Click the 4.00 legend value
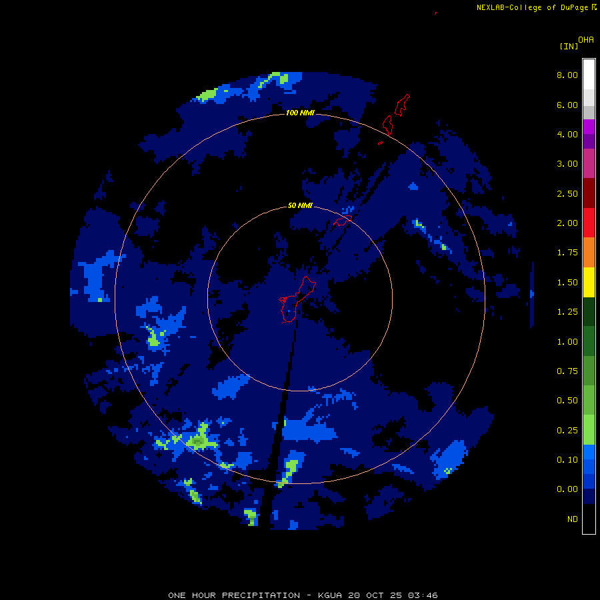 point(567,134)
